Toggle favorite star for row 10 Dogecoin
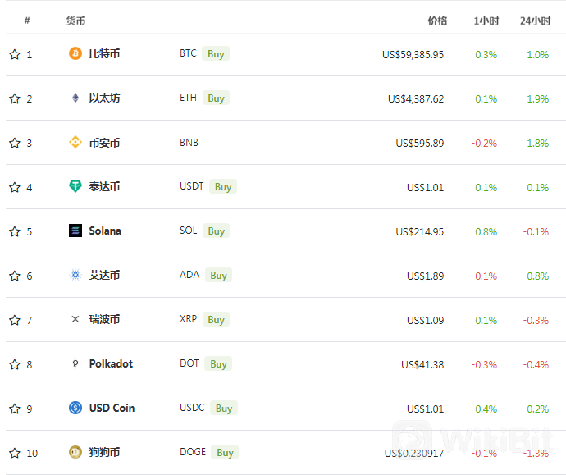566x475 pixels. 15,453
